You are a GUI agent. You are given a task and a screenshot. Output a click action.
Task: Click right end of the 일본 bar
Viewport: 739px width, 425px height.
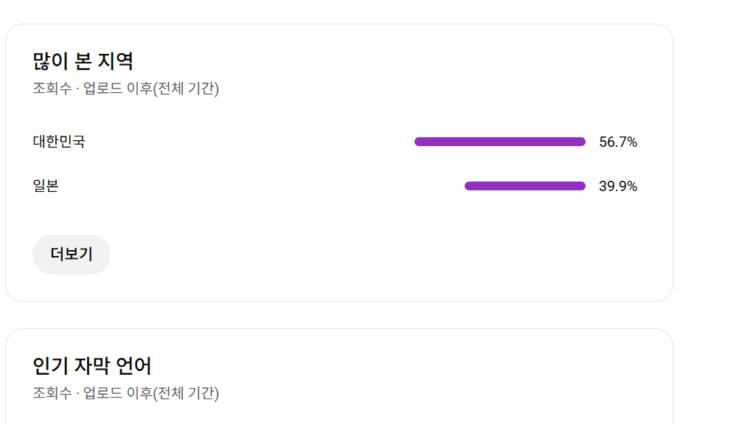(x=582, y=186)
